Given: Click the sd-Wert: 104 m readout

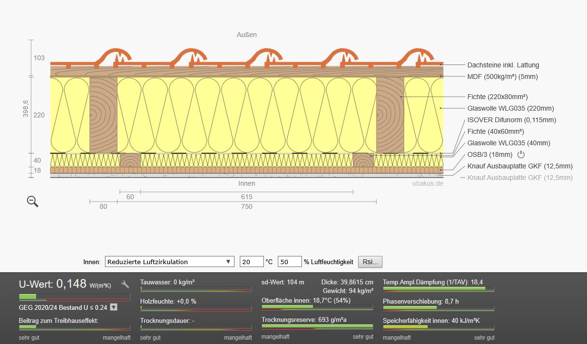Looking at the screenshot, I should 283,282.
